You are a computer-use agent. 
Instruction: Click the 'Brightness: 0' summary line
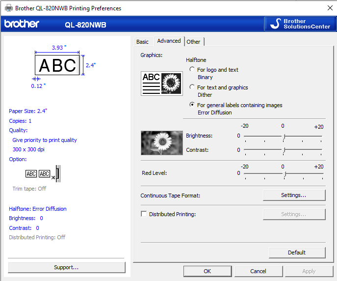[x=26, y=218]
